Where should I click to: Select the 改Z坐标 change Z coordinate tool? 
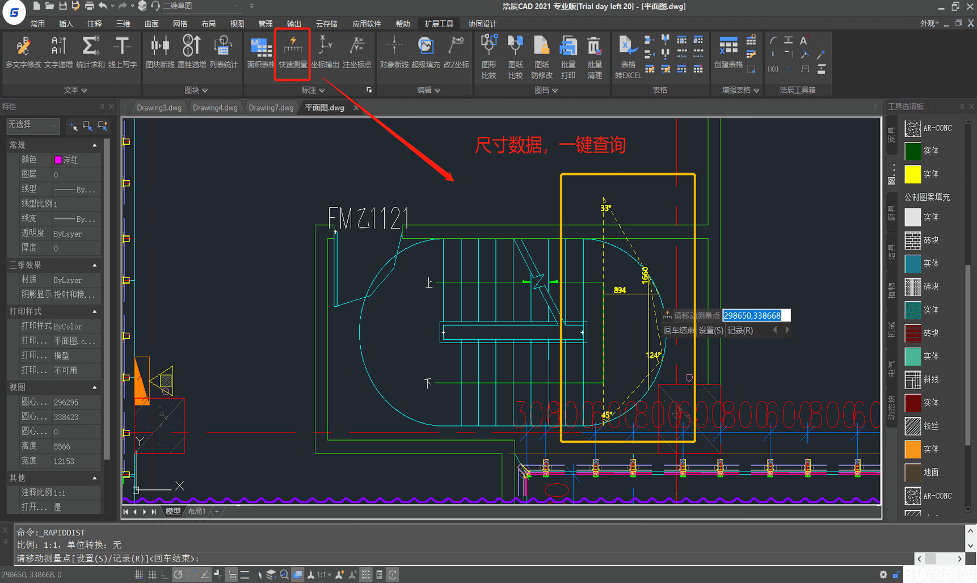[x=456, y=52]
